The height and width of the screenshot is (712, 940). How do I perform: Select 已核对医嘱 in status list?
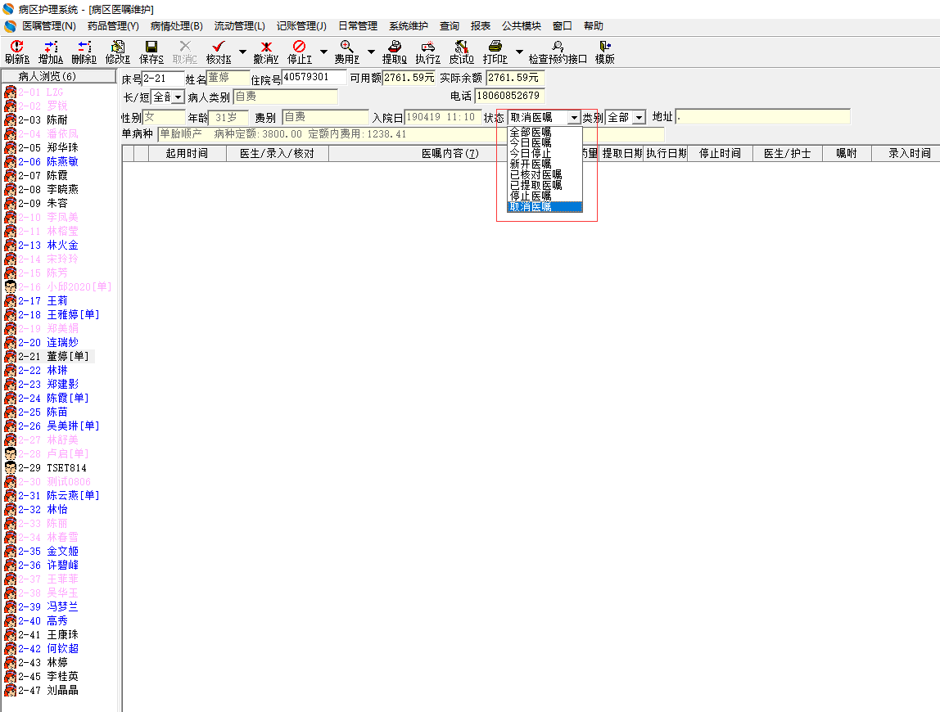[x=545, y=175]
